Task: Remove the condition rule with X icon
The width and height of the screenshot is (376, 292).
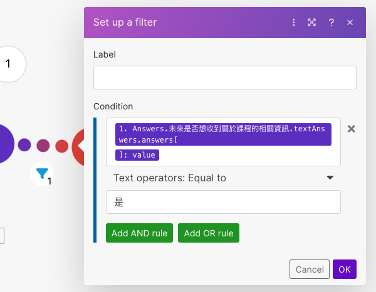Action: (352, 129)
